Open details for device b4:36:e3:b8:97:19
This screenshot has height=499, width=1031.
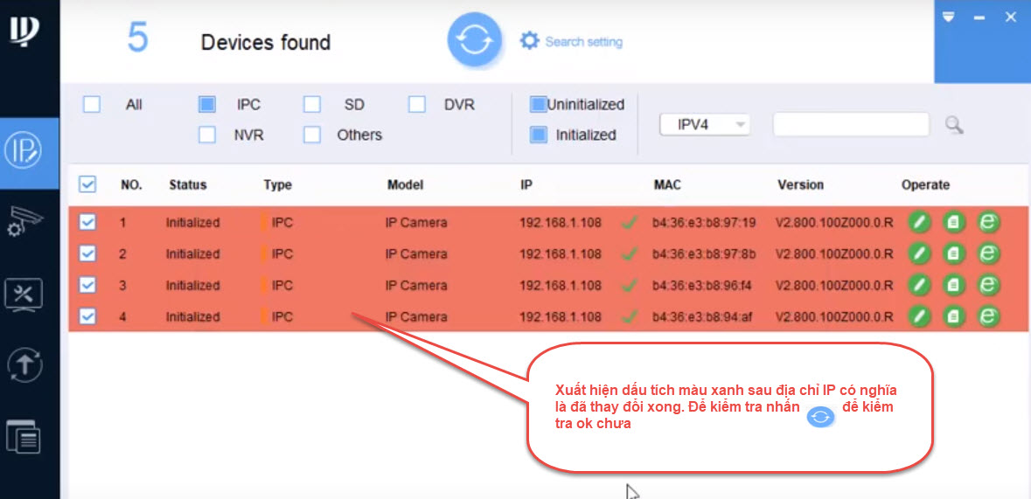point(953,222)
